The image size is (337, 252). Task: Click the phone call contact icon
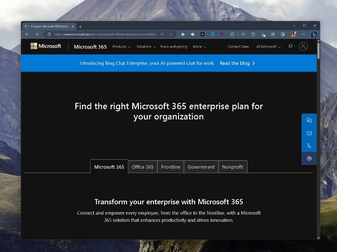click(309, 146)
